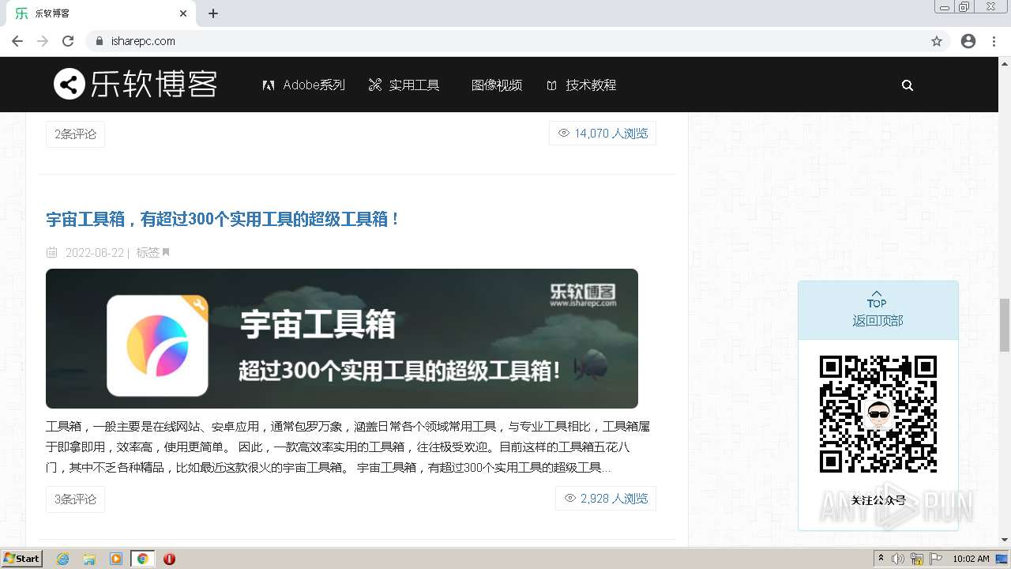The width and height of the screenshot is (1011, 569).
Task: Open article title 宇宙工具箱 link
Action: pyautogui.click(x=224, y=219)
